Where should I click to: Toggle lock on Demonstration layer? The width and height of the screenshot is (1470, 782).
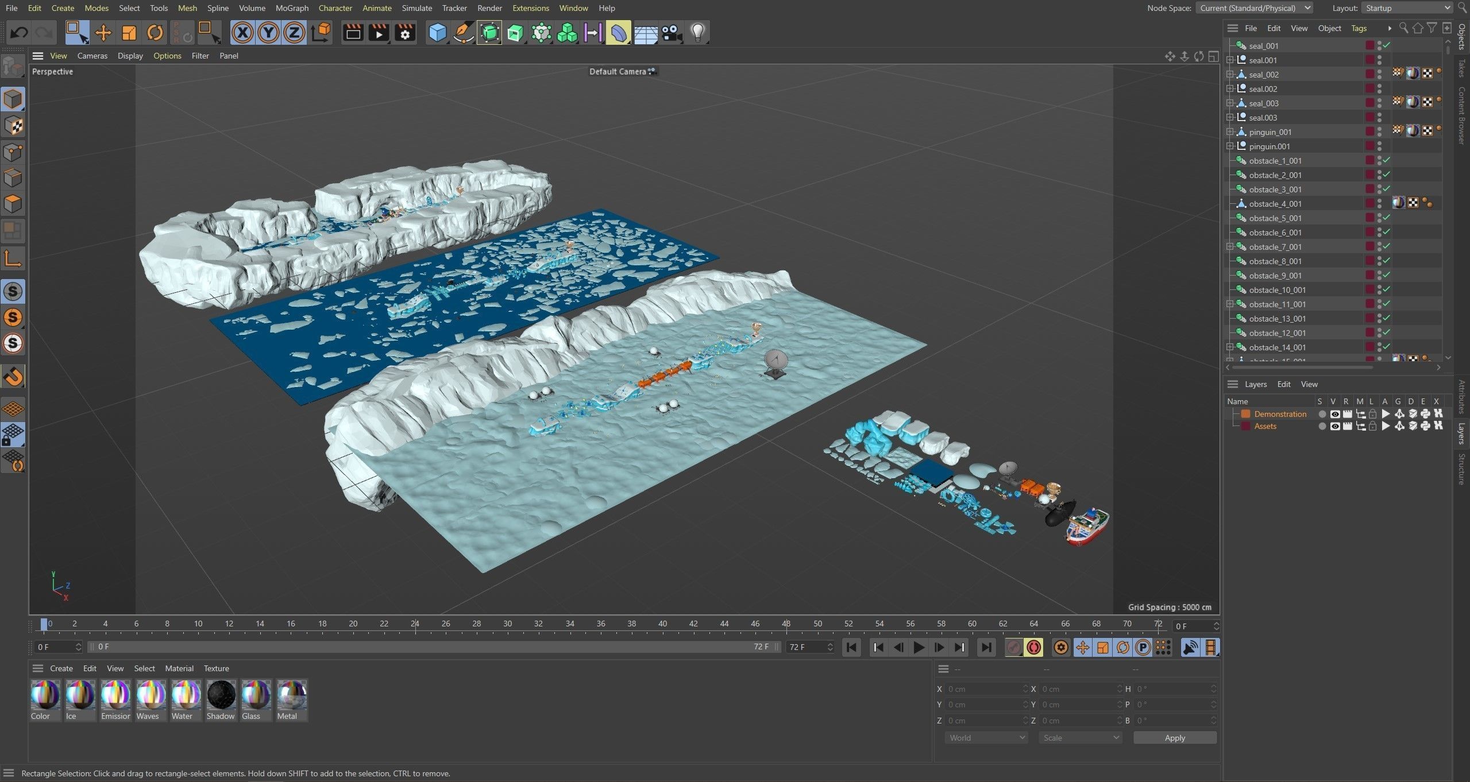[1373, 414]
